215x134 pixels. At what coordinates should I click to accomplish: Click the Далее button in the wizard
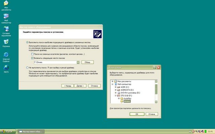coord(80,86)
